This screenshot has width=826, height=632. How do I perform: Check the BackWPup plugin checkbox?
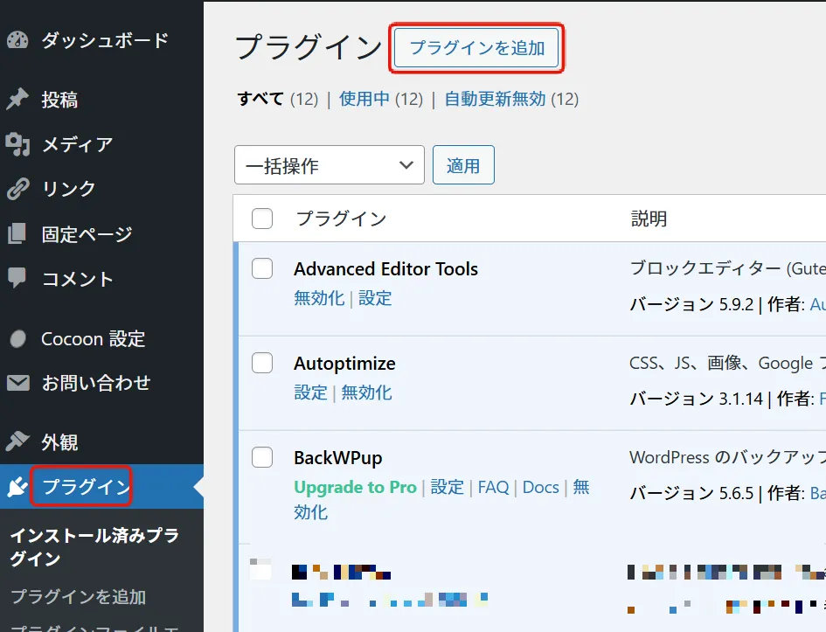(261, 456)
